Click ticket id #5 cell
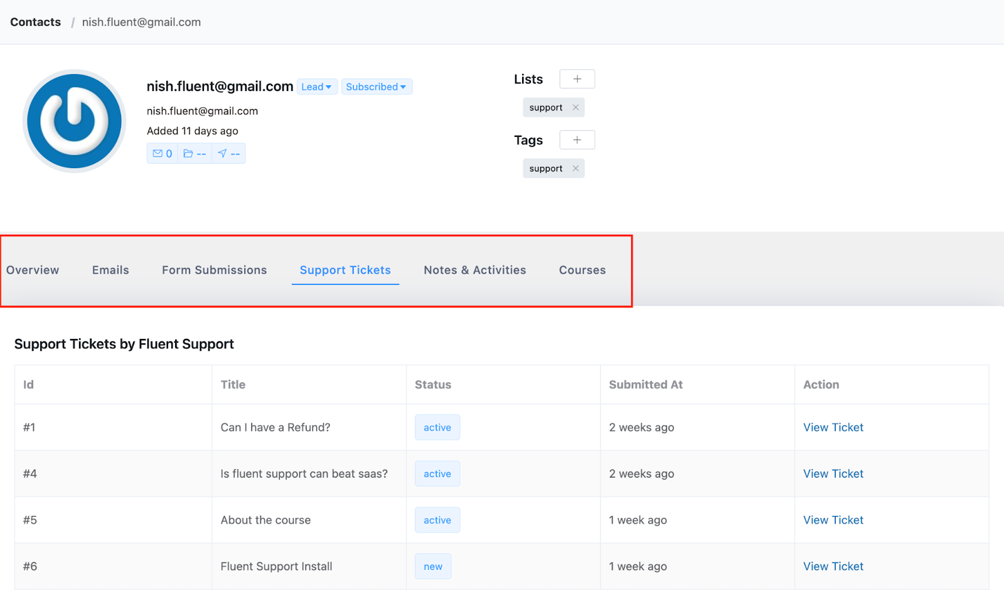This screenshot has width=1004, height=590. coord(114,520)
